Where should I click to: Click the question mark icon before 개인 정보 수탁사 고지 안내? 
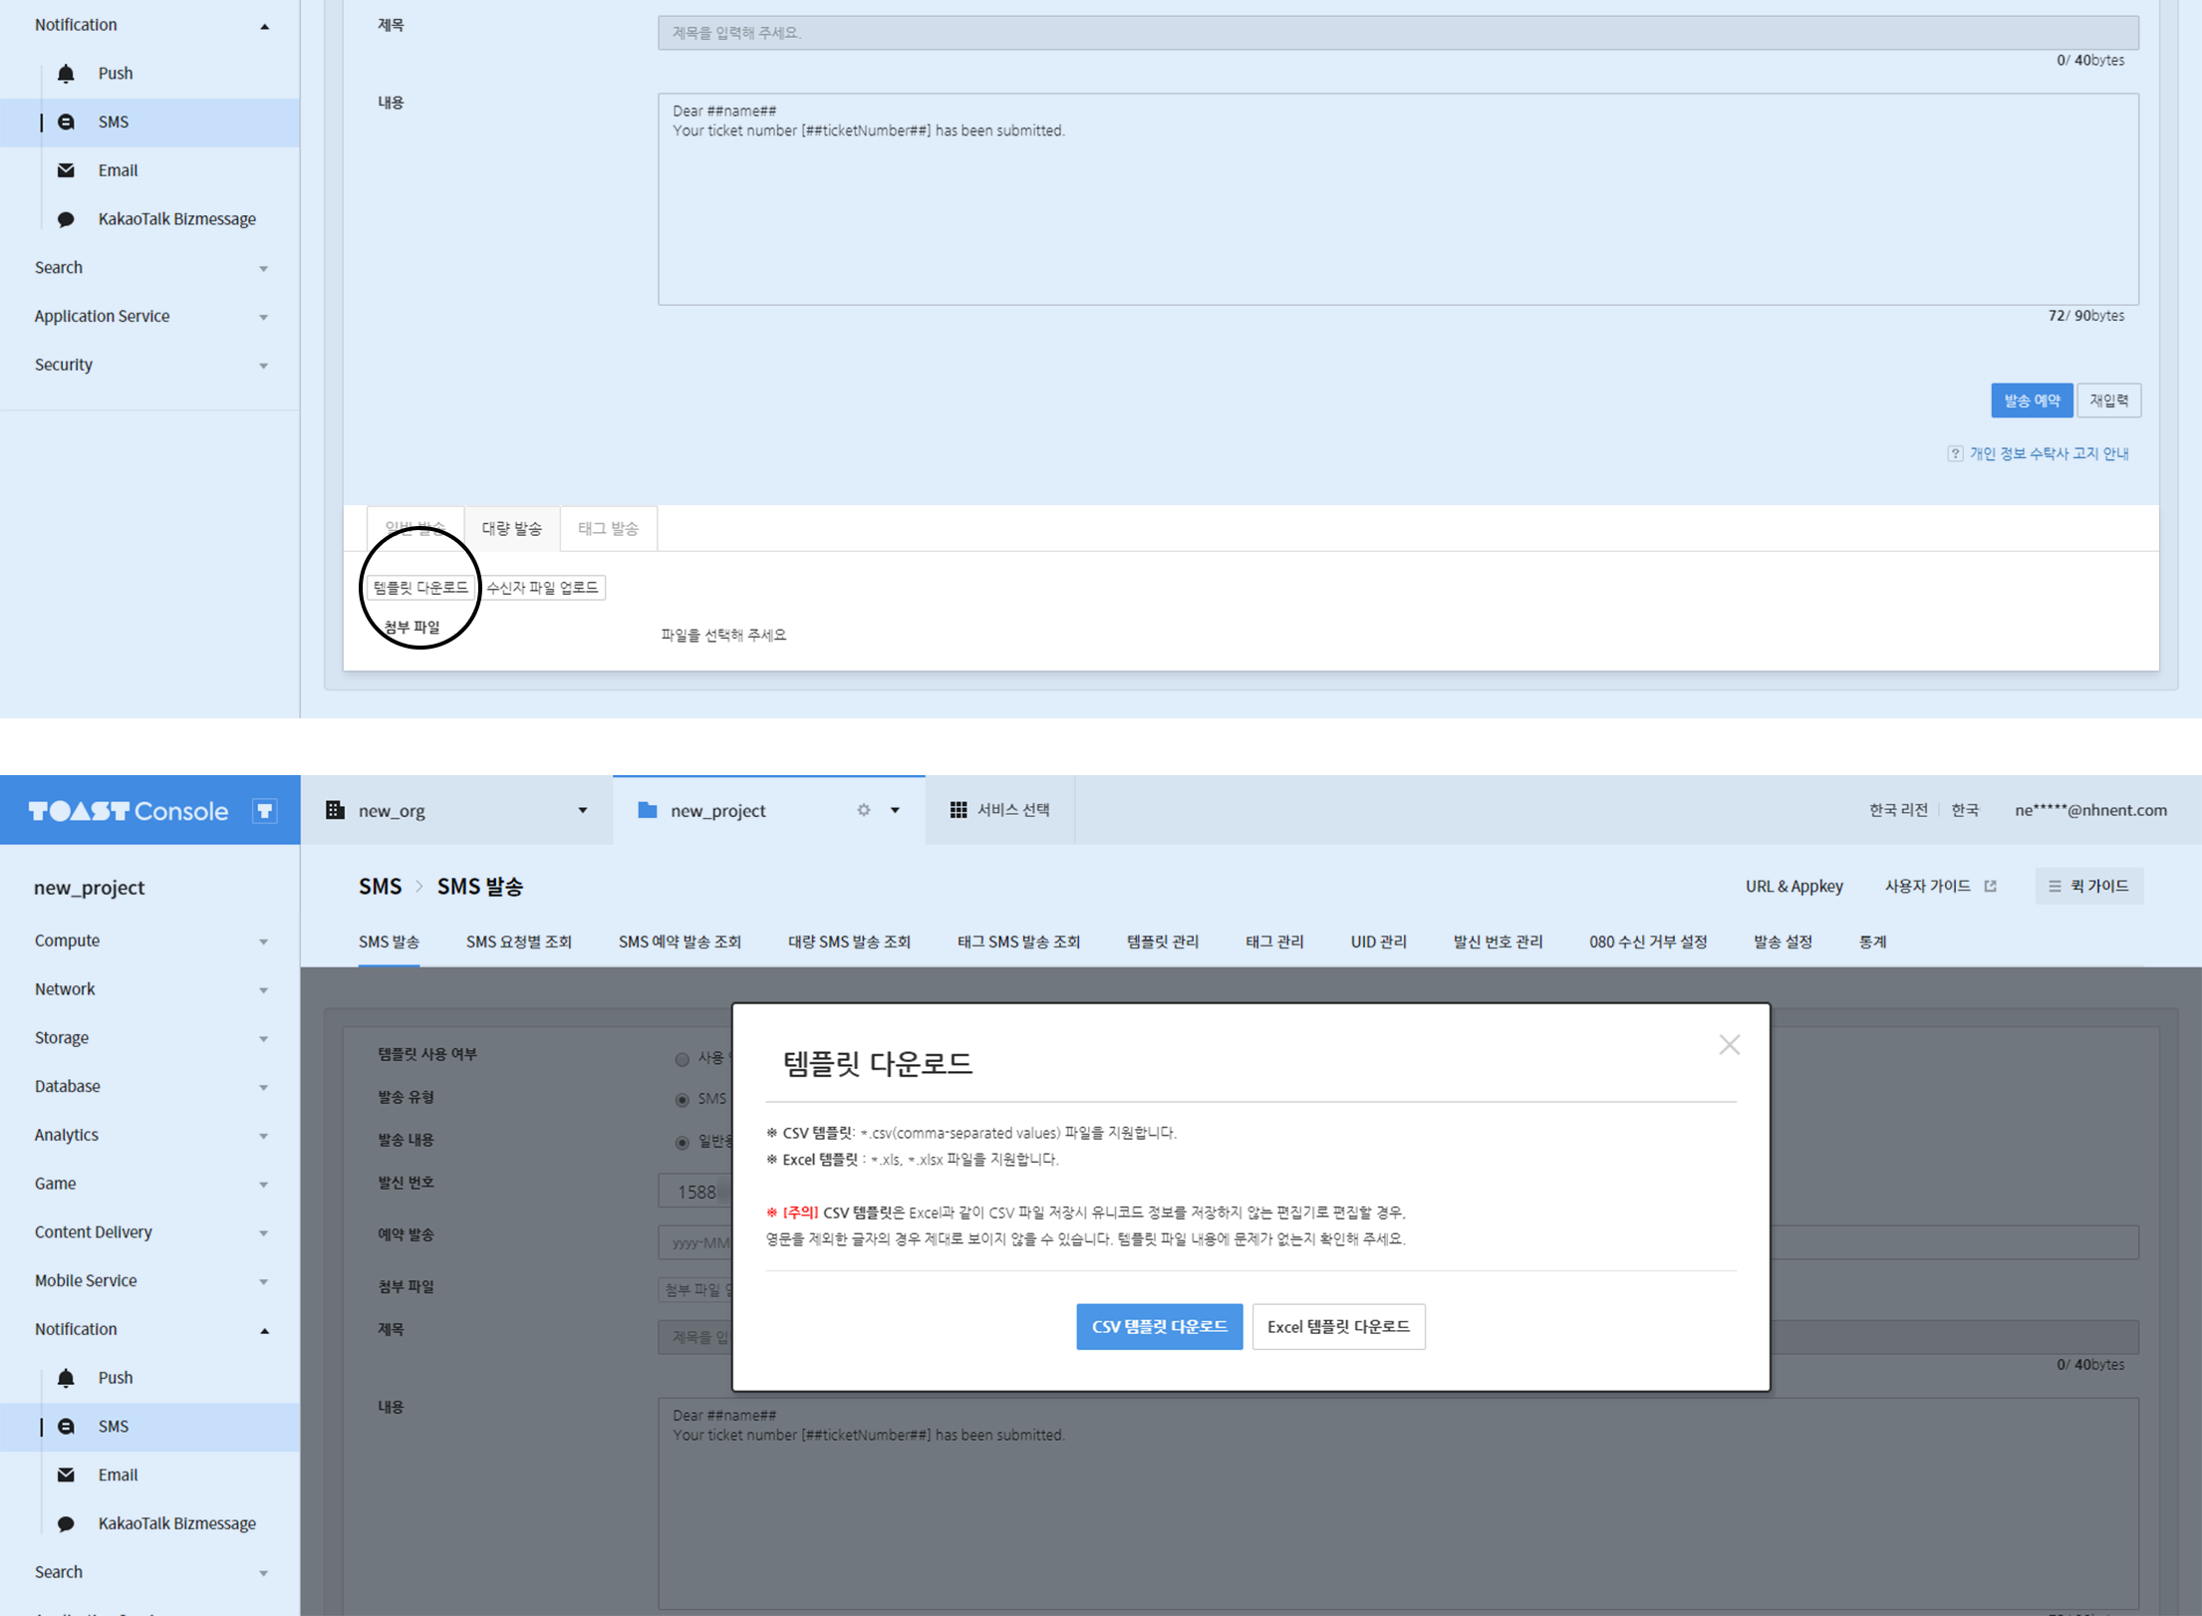pos(1955,453)
